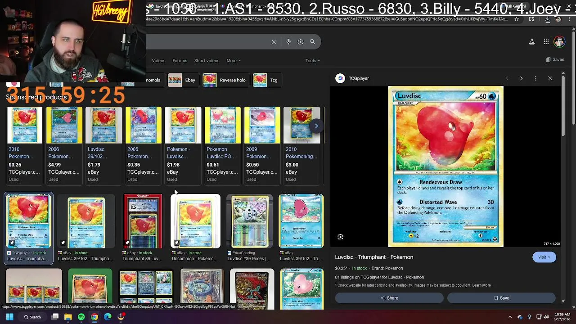
Task: Open the Learn More copyright link
Action: (x=481, y=285)
